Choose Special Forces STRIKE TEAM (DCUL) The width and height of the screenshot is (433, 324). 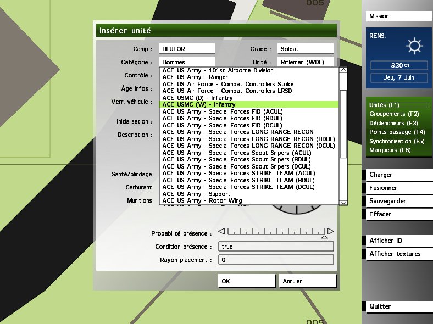click(x=249, y=187)
